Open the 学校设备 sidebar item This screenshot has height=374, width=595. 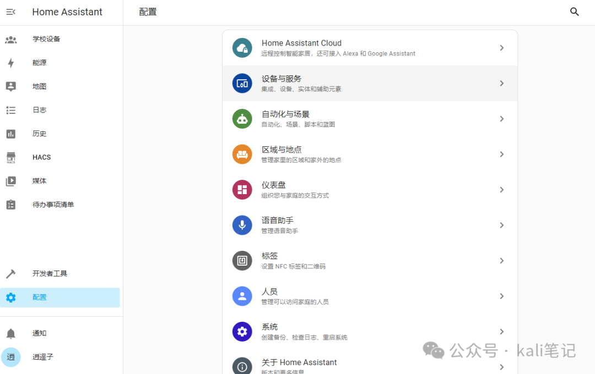click(46, 39)
